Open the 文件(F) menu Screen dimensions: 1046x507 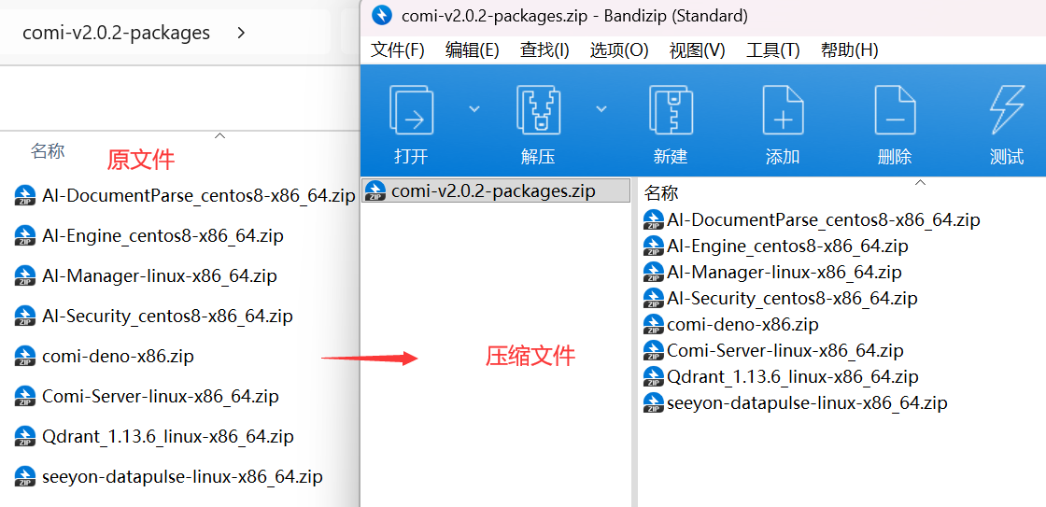tap(398, 50)
